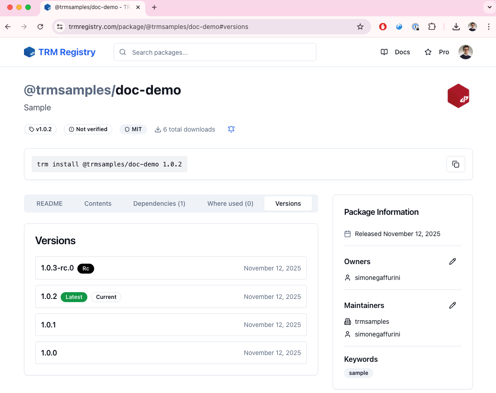
Task: Switch to the Contents tab
Action: point(98,204)
